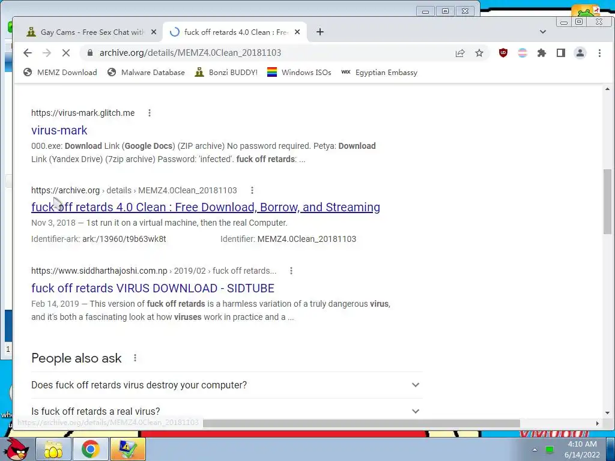Open the striped flag extension icon
Screen dimensions: 615x461
523,53
